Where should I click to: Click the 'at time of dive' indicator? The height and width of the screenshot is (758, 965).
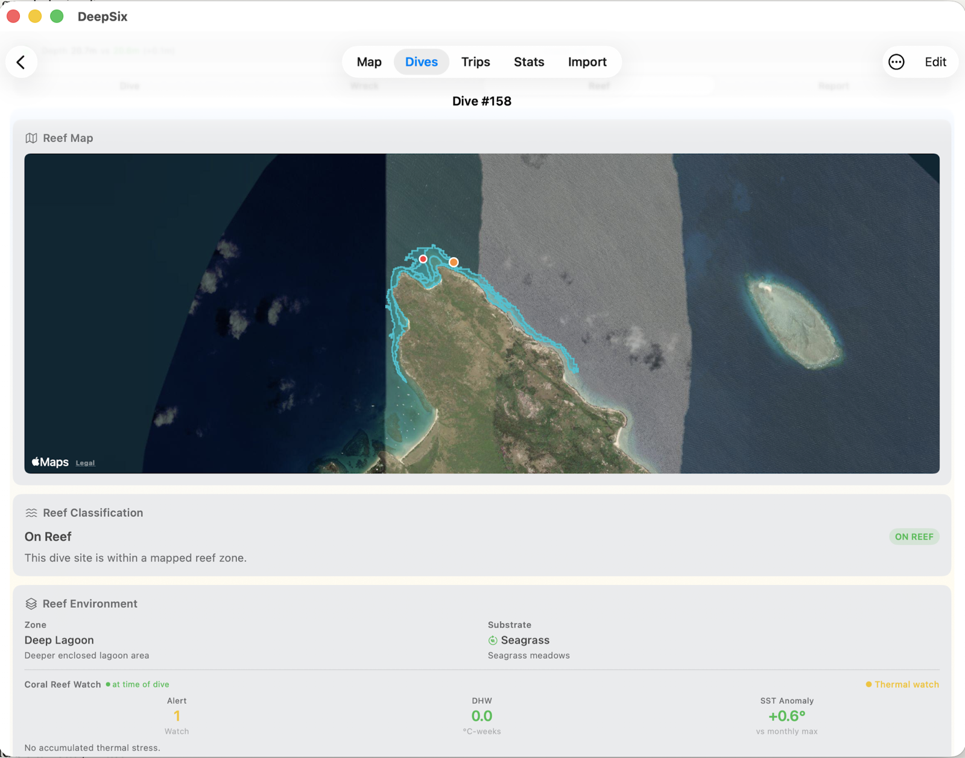coord(138,684)
